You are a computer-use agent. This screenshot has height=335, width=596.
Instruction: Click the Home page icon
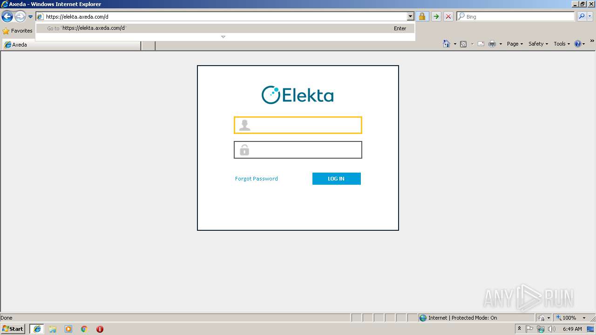446,44
